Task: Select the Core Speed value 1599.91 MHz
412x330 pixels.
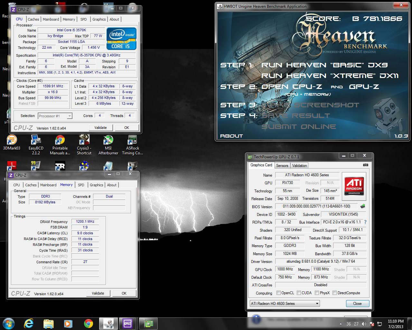Action: (53, 86)
